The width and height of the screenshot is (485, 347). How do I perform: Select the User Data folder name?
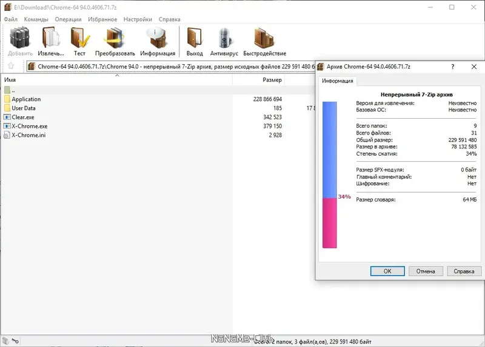pos(24,108)
